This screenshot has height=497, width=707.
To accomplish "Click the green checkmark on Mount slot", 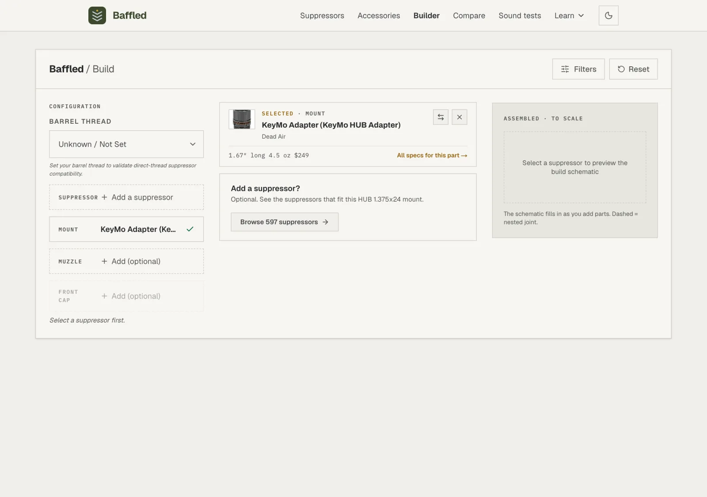I will point(190,229).
